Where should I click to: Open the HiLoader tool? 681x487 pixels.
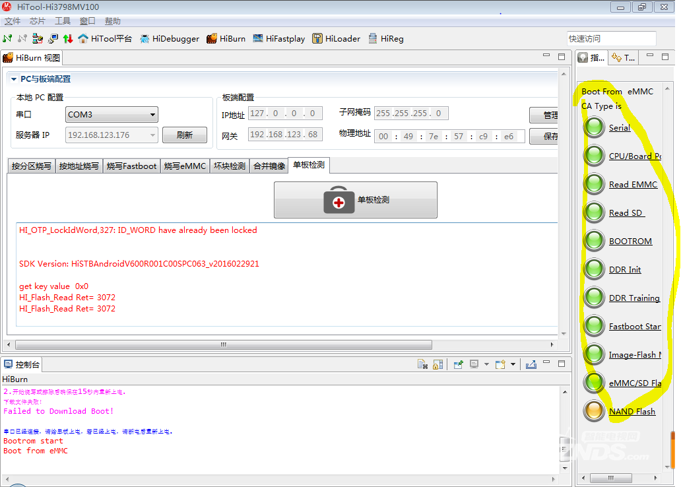pyautogui.click(x=337, y=39)
